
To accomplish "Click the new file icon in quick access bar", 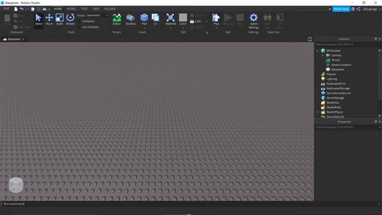I will click(x=16, y=9).
